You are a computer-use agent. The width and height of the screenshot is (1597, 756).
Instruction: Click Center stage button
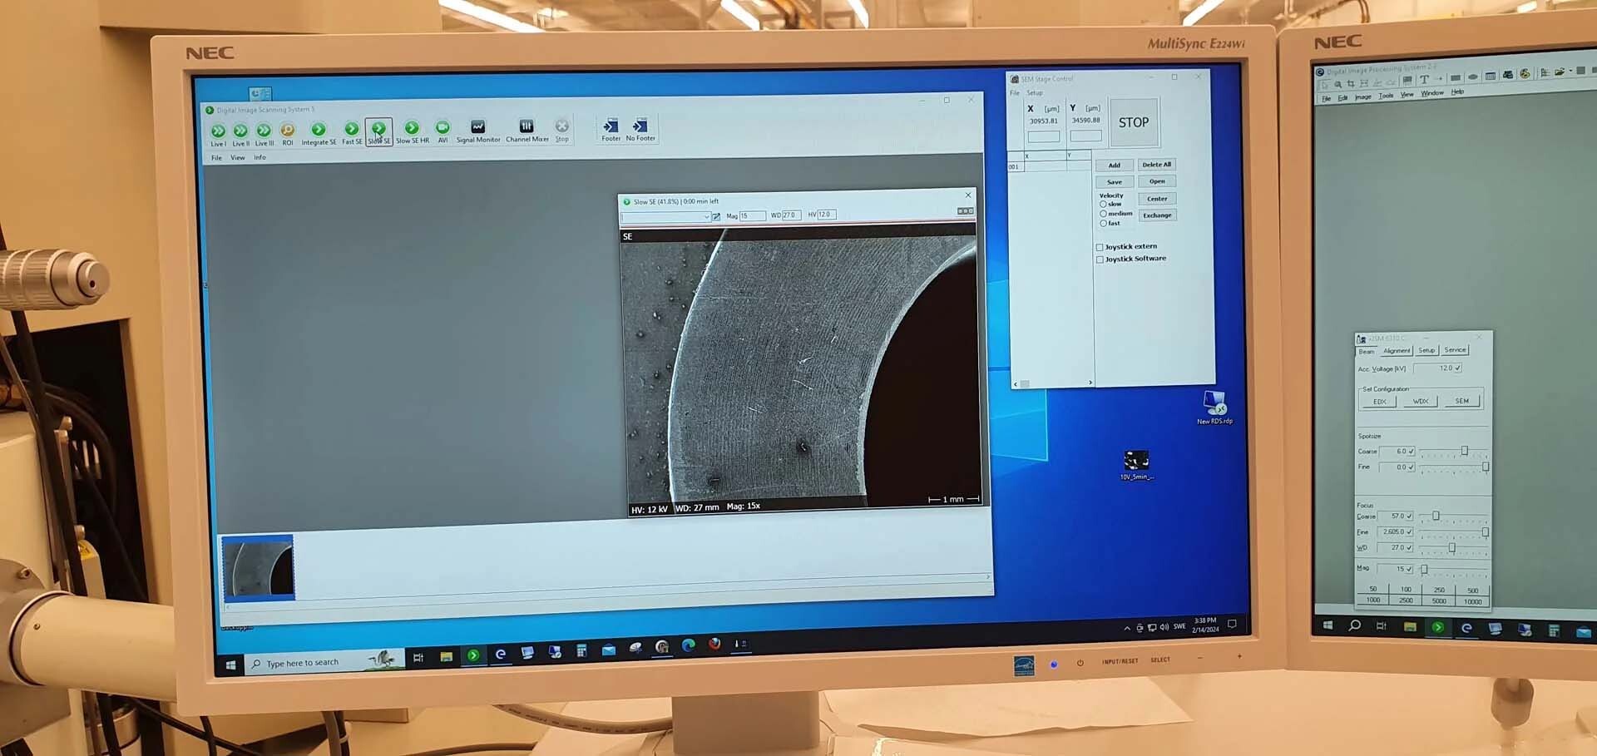(1157, 199)
